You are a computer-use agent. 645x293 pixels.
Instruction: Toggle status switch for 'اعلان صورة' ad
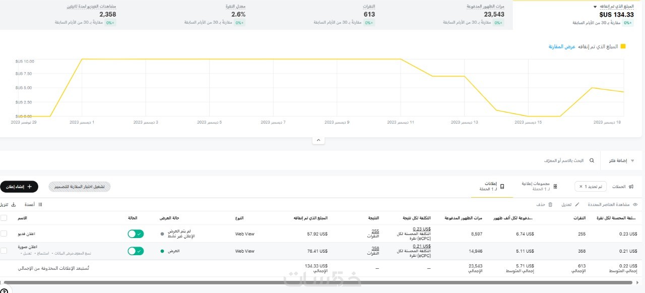(136, 251)
